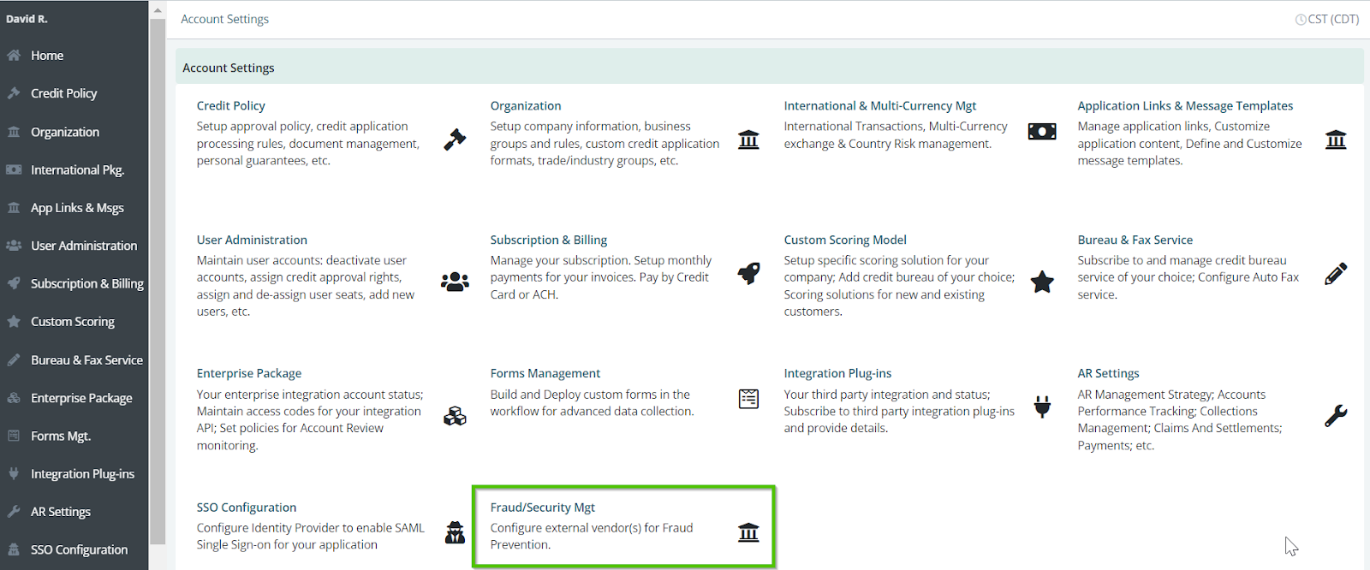Open the Fraud/Security Mgt link
This screenshot has width=1370, height=570.
point(543,508)
